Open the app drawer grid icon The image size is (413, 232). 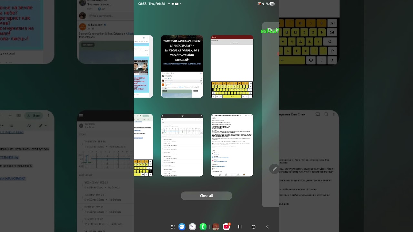[173, 227]
